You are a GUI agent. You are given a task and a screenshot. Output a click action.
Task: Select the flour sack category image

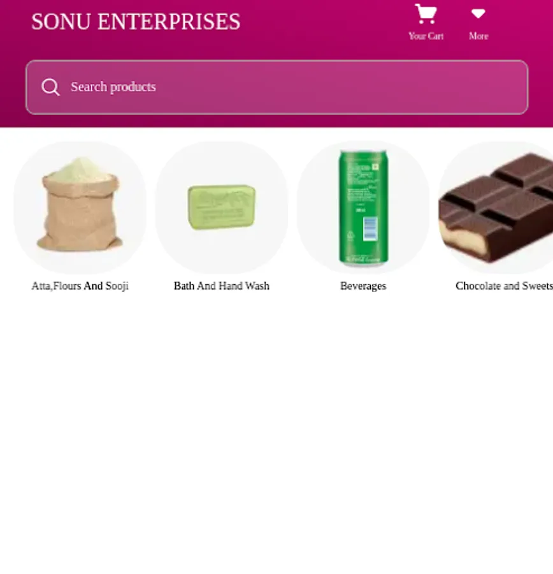80,207
